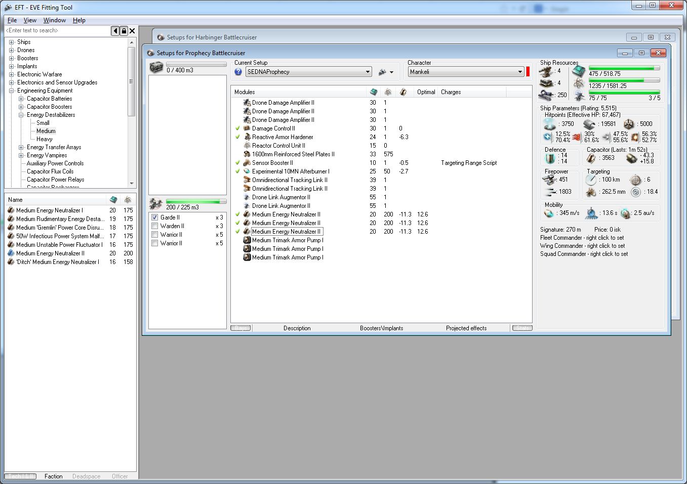The height and width of the screenshot is (484, 687).
Task: Collapse the Engineering Equipment tree node
Action: (x=12, y=91)
